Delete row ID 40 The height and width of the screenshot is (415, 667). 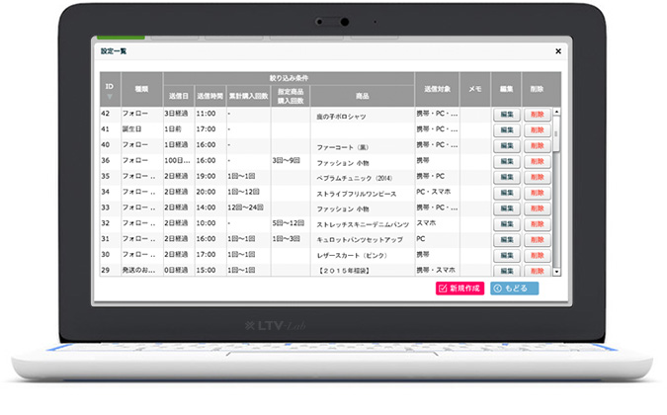(x=538, y=146)
